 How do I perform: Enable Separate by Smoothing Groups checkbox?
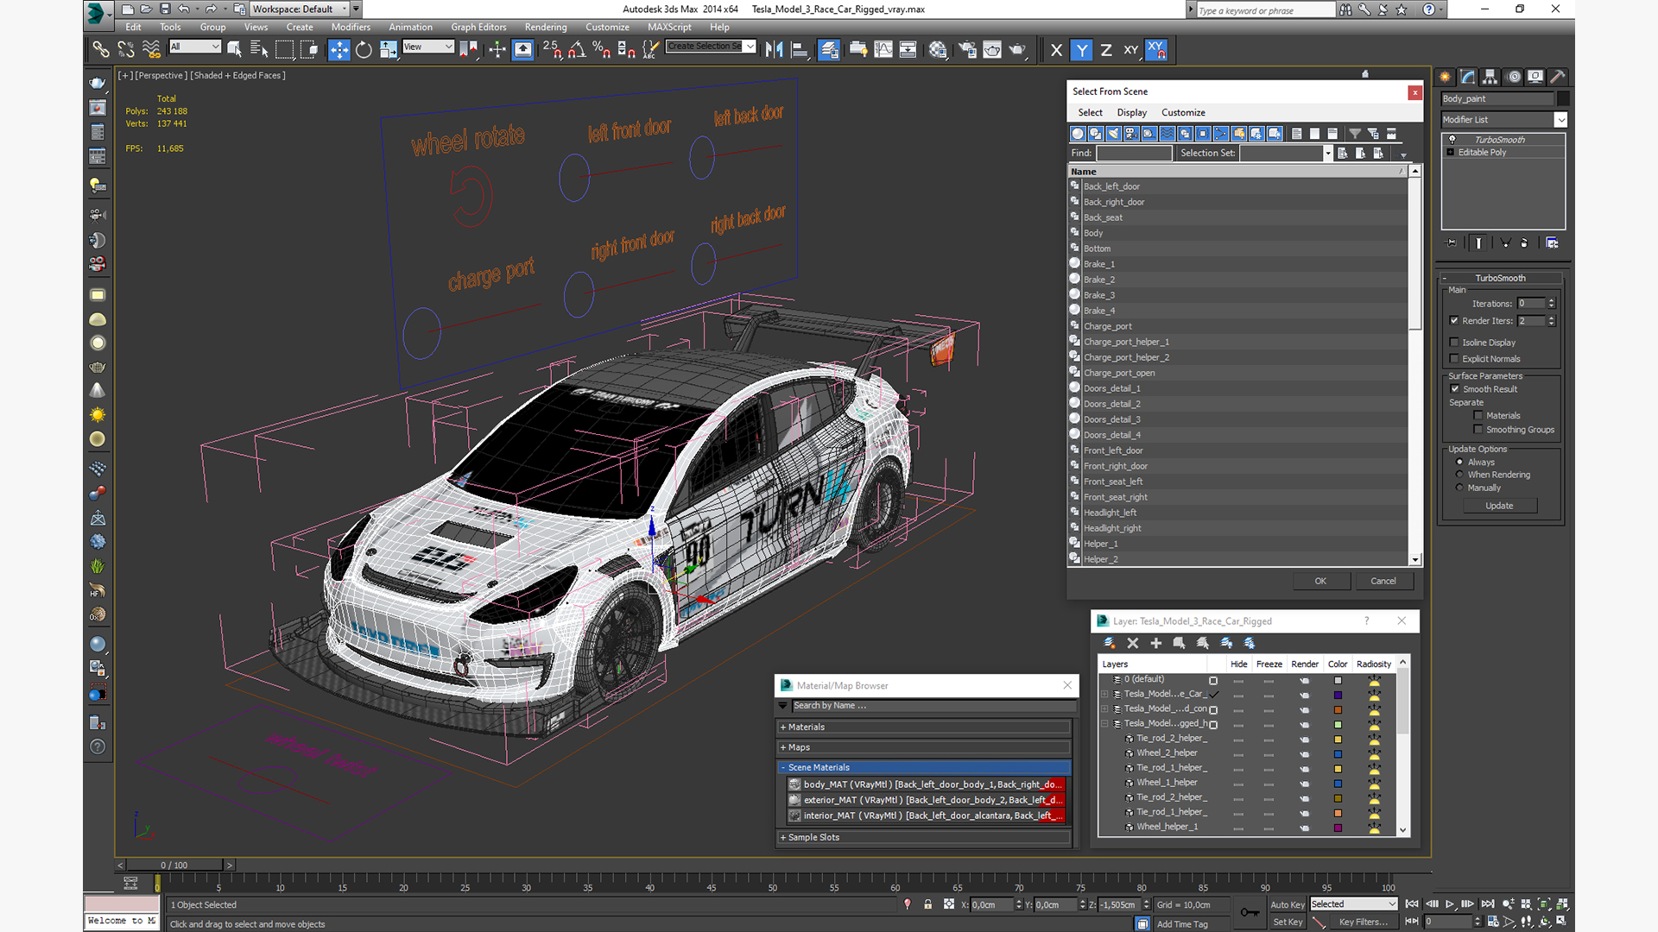pos(1478,430)
